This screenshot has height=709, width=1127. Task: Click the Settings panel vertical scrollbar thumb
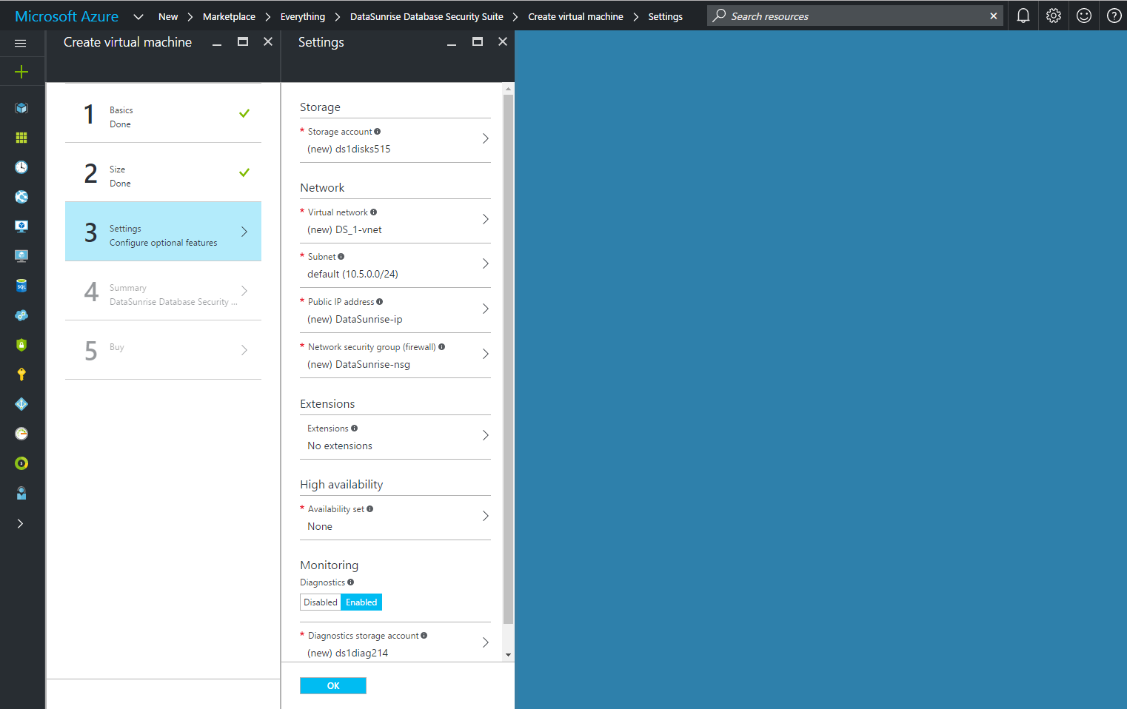coord(508,360)
